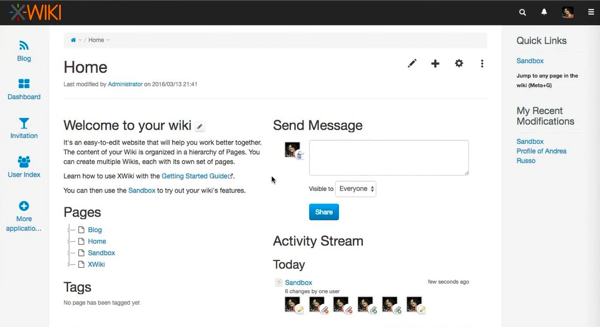Click the Dashboard label in sidebar

click(24, 97)
